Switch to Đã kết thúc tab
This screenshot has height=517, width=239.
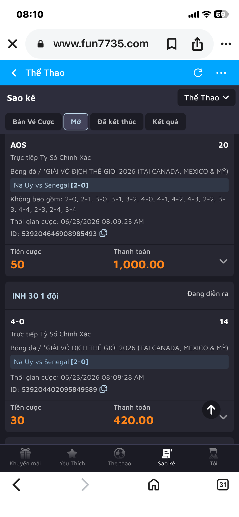tap(117, 122)
